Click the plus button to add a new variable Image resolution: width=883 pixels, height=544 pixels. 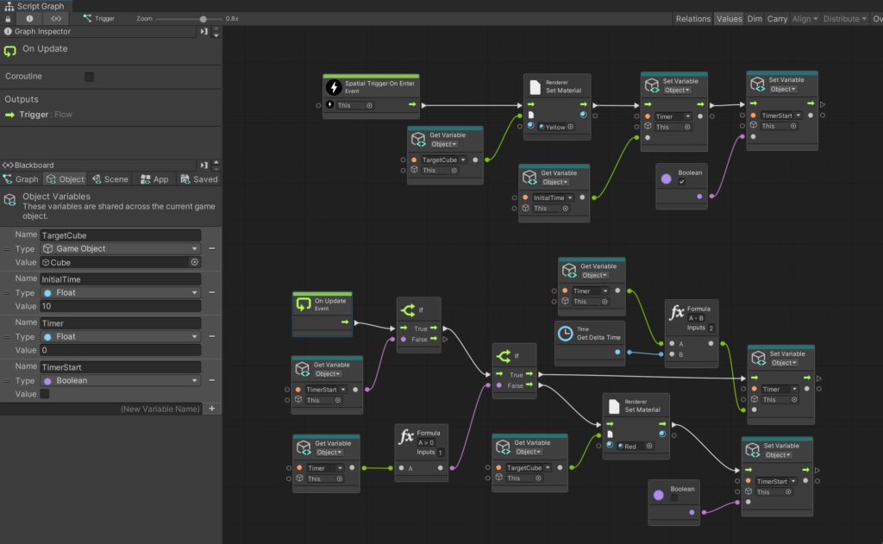click(x=212, y=408)
